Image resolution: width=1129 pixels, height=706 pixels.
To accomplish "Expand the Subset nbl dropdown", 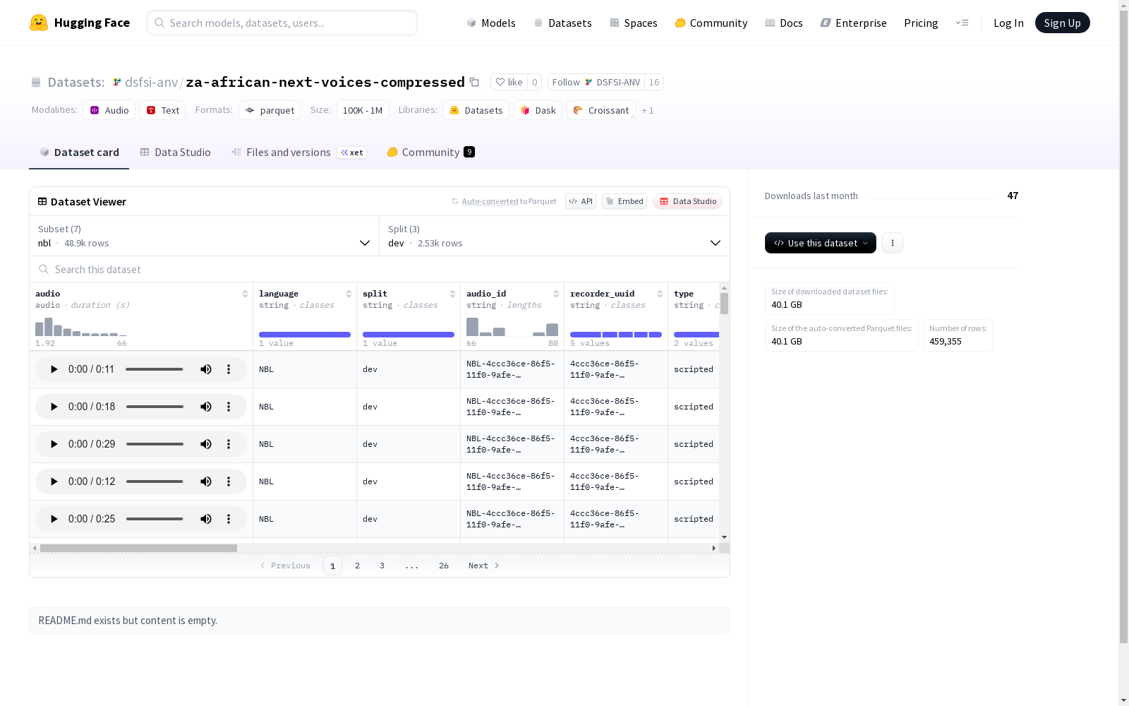I will click(x=205, y=236).
